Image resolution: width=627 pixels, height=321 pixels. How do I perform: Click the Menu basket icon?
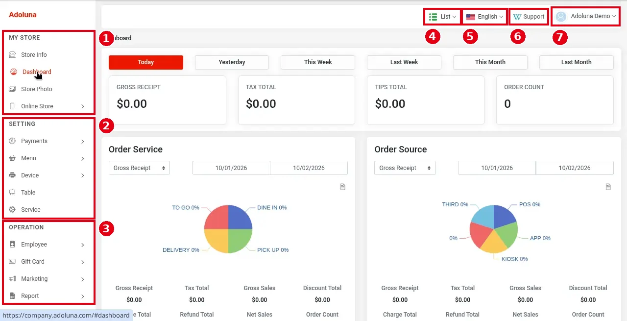[12, 158]
